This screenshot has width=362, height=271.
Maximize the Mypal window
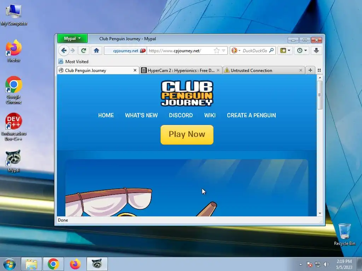305,40
